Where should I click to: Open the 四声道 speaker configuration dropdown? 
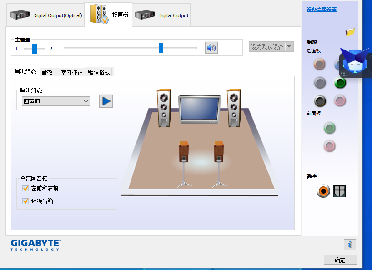[x=56, y=101]
